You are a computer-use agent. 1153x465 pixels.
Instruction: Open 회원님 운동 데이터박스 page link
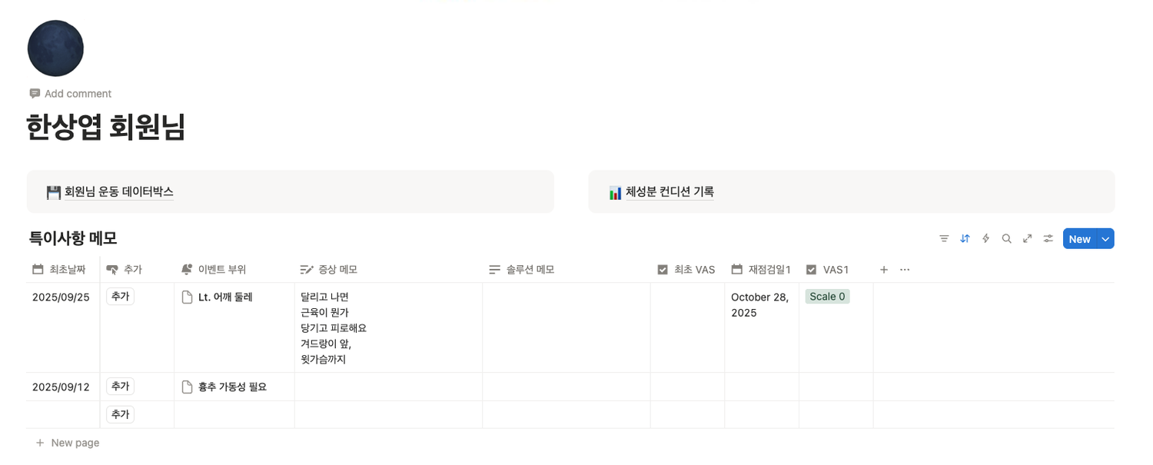[119, 192]
